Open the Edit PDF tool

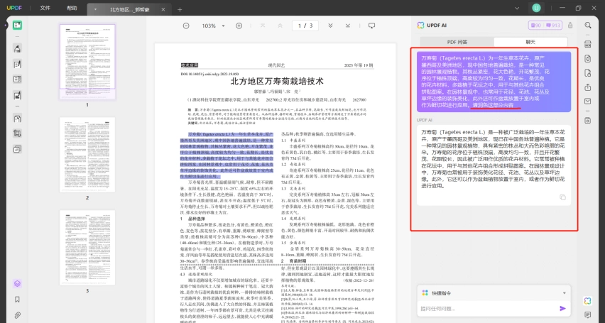(x=17, y=65)
